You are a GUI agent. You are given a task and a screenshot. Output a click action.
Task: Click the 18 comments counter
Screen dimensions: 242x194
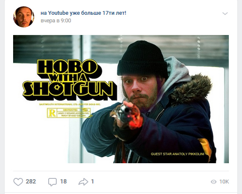pyautogui.click(x=63, y=181)
